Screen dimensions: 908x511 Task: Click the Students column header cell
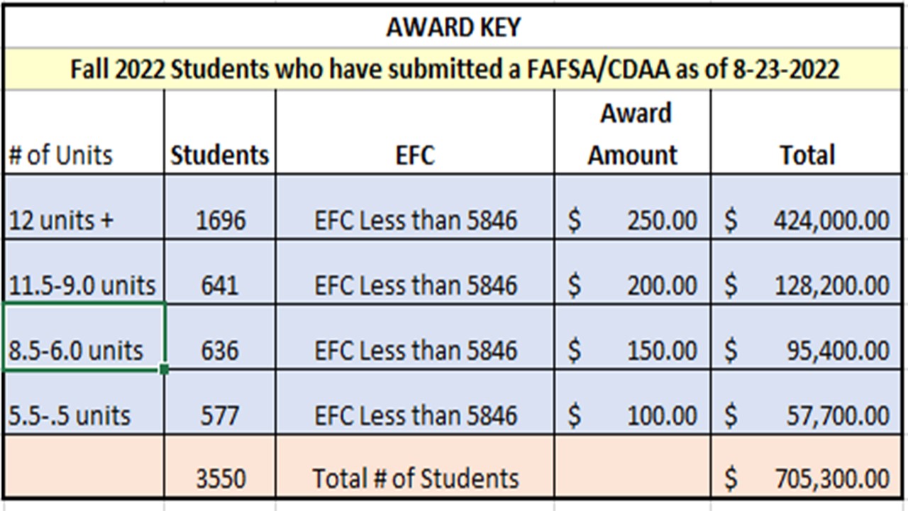point(220,132)
